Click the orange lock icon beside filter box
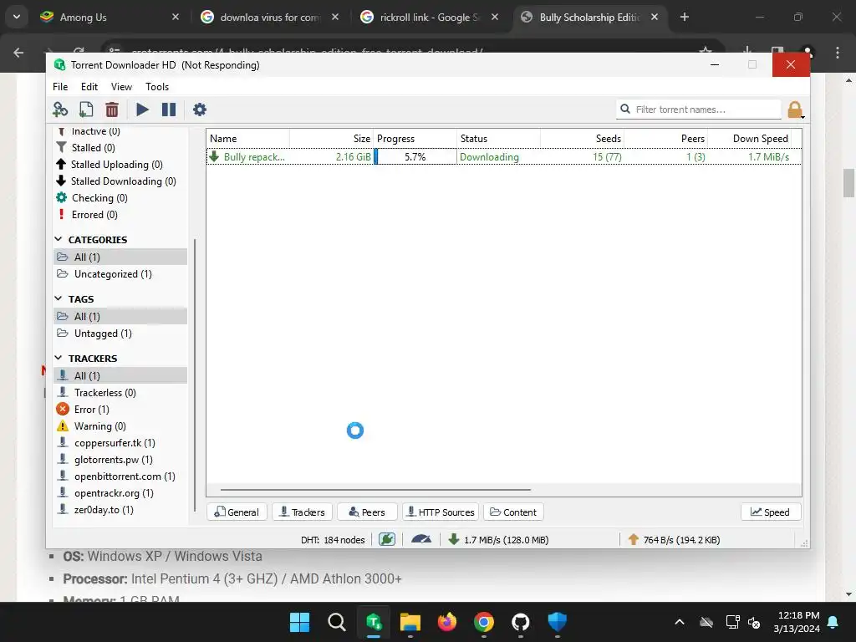 [795, 110]
